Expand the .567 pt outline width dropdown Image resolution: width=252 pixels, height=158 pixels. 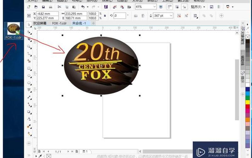point(171,15)
